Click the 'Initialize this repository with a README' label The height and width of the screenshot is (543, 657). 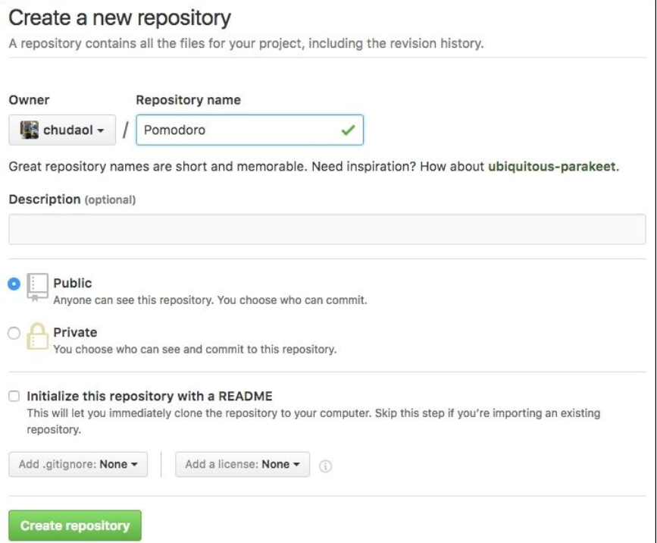tap(149, 396)
